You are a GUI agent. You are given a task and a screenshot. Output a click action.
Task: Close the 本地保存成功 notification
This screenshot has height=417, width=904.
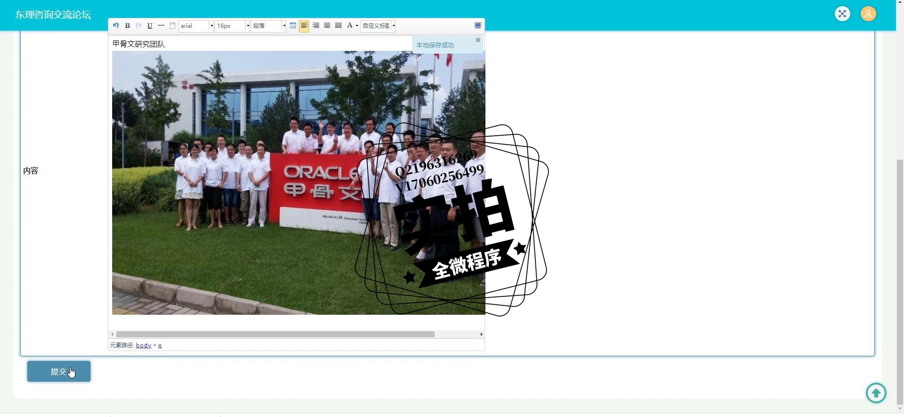click(x=478, y=40)
